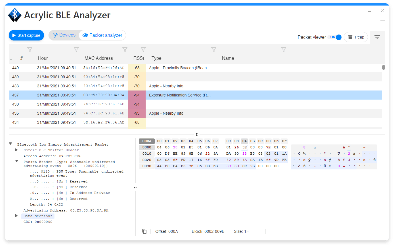The image size is (394, 247).
Task: Click the Offset: 000A status text
Action: tap(167, 231)
